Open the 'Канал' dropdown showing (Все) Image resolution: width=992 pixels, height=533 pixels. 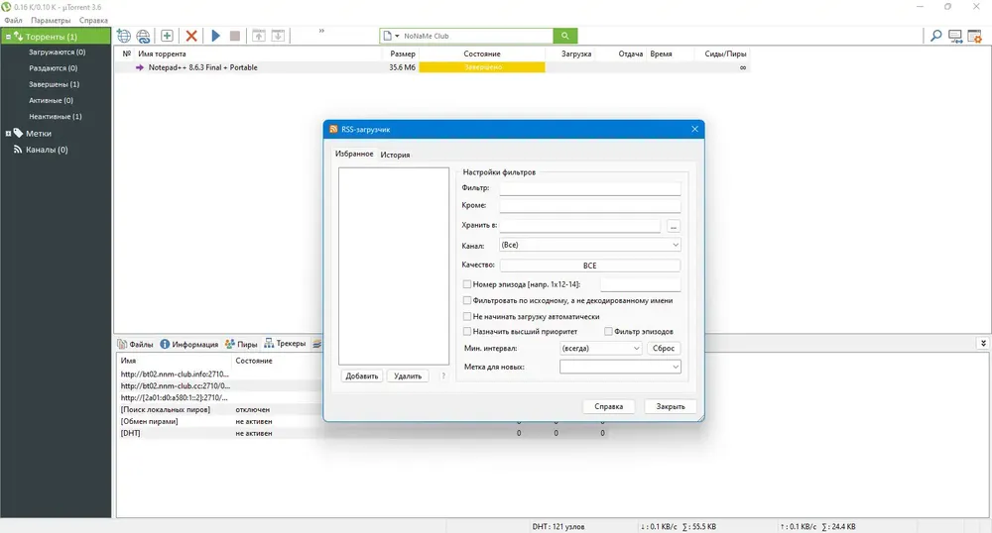pyautogui.click(x=589, y=245)
